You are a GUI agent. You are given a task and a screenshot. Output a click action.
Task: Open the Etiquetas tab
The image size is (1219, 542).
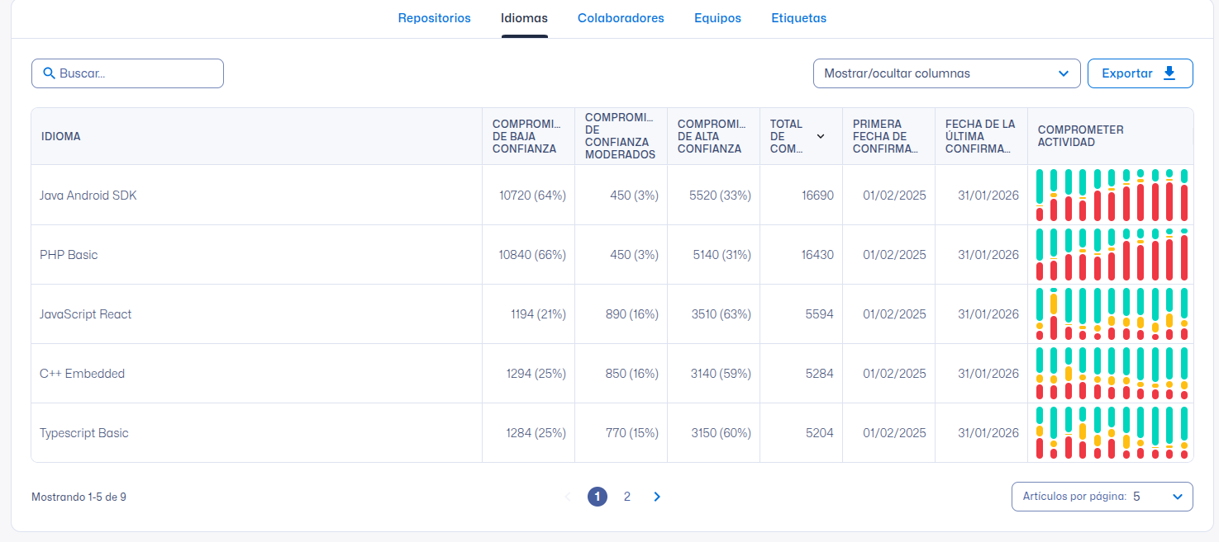click(798, 18)
